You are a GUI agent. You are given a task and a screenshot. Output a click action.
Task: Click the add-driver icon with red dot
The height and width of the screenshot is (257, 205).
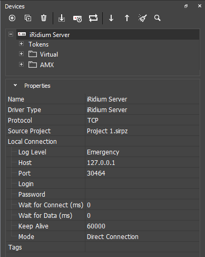(77, 19)
